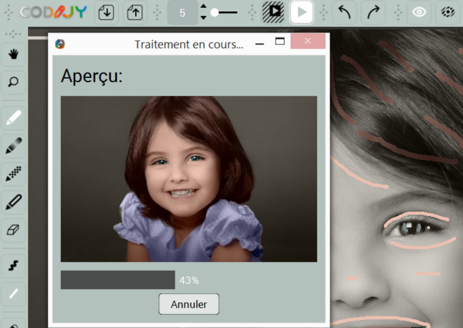
Task: Click the toolbar grip dots left of the logo
Action: (9, 12)
